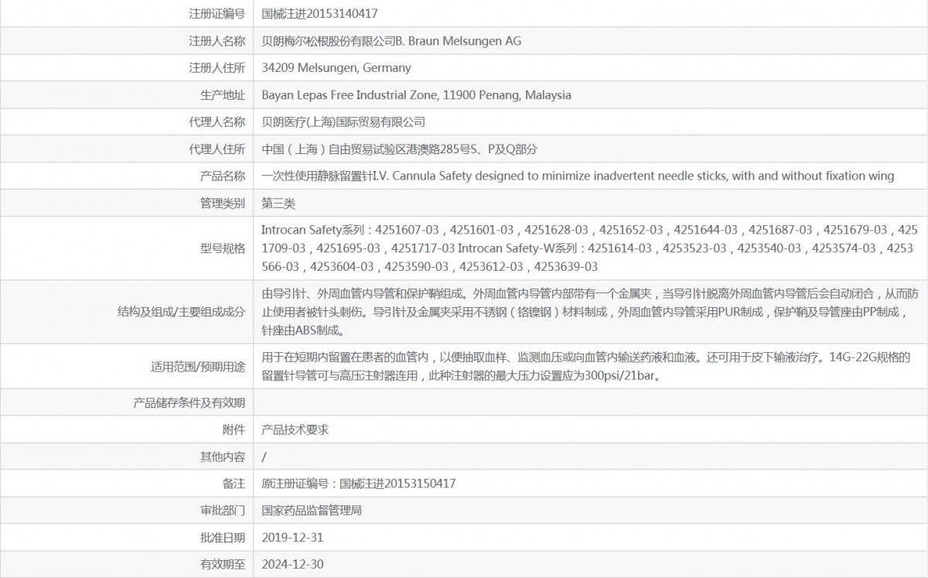Click the 其他内容 label

pos(223,457)
